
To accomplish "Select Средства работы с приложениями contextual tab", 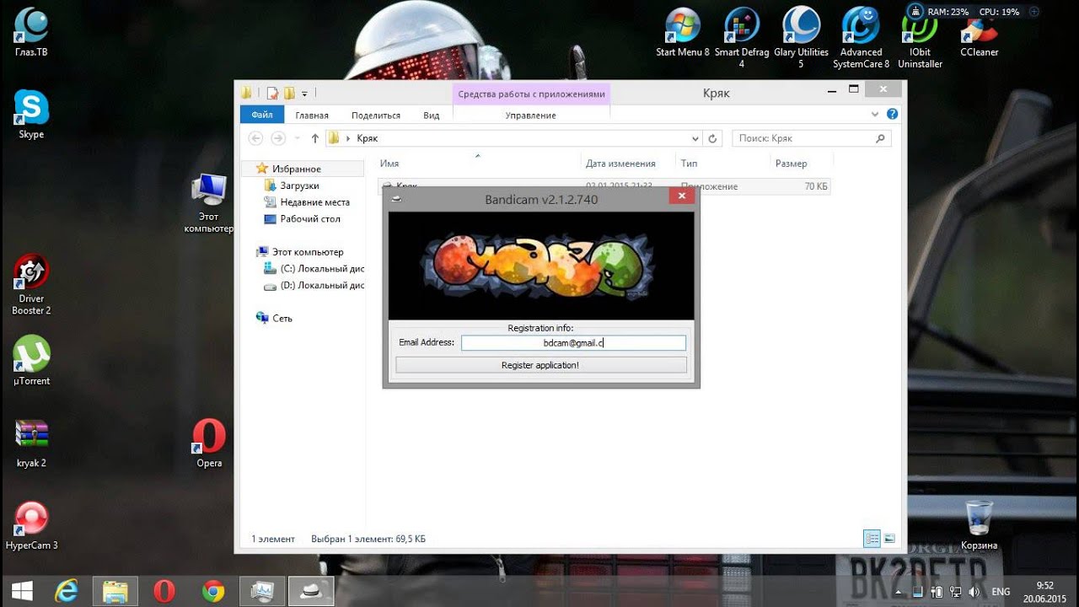I will coord(531,94).
